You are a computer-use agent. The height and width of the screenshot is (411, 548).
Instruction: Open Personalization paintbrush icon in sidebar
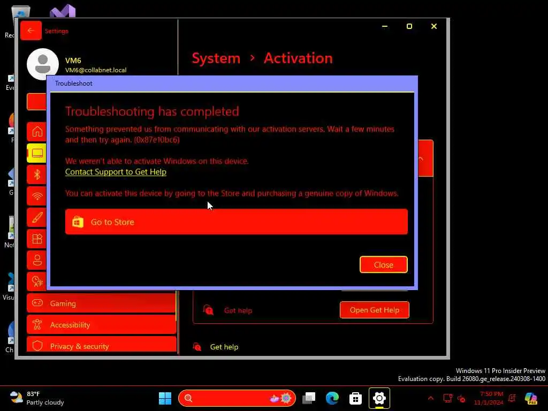(37, 217)
